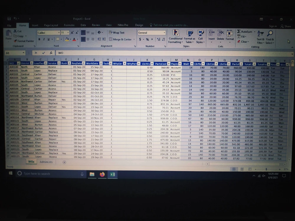Click Increase Decimal icon
The height and width of the screenshot is (221, 295).
coord(159,39)
